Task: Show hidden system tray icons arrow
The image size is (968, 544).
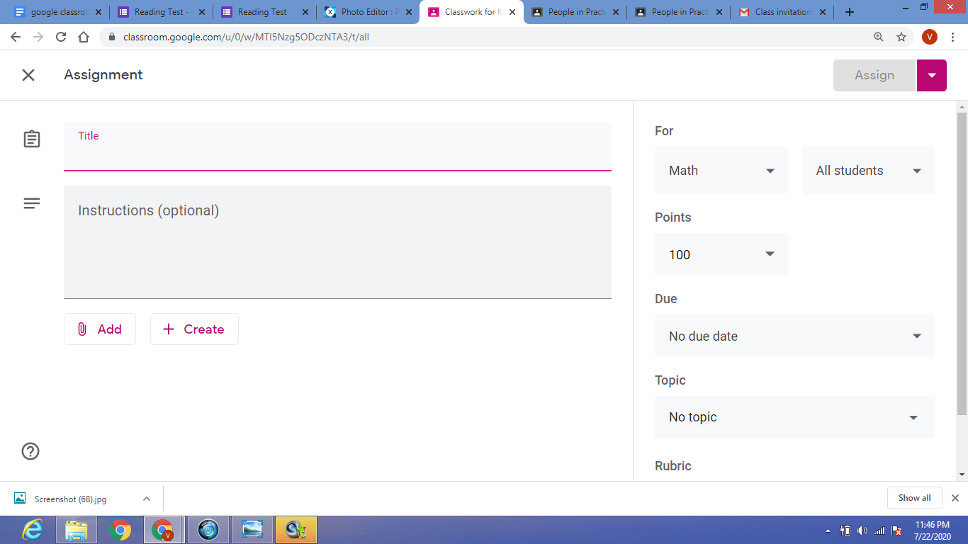Action: 828,531
